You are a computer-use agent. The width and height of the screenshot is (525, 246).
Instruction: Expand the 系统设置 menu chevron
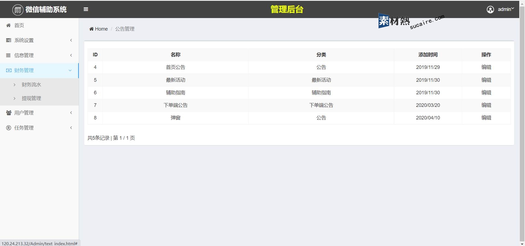coord(71,40)
